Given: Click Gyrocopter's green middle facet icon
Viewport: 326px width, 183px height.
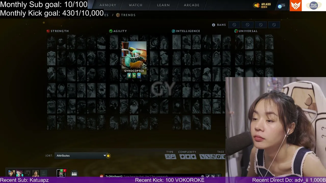Looking at the screenshot, I should pyautogui.click(x=134, y=75).
